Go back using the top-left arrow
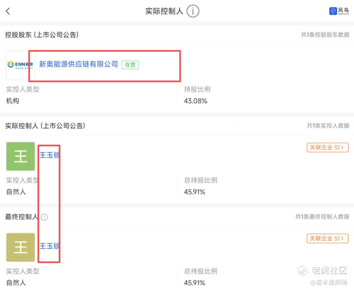Screen dimensions: 354x291 coord(8,11)
